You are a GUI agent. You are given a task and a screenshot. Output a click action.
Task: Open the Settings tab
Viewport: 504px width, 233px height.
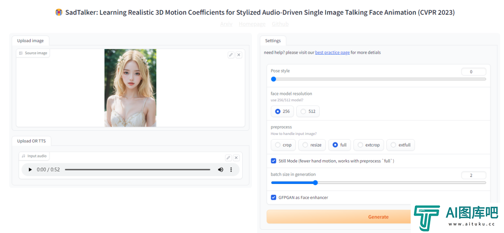pyautogui.click(x=273, y=41)
